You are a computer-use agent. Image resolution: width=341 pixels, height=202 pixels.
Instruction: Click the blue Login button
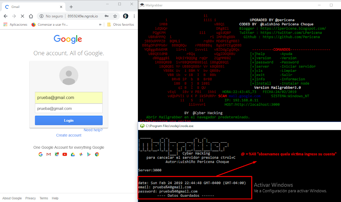(69, 121)
